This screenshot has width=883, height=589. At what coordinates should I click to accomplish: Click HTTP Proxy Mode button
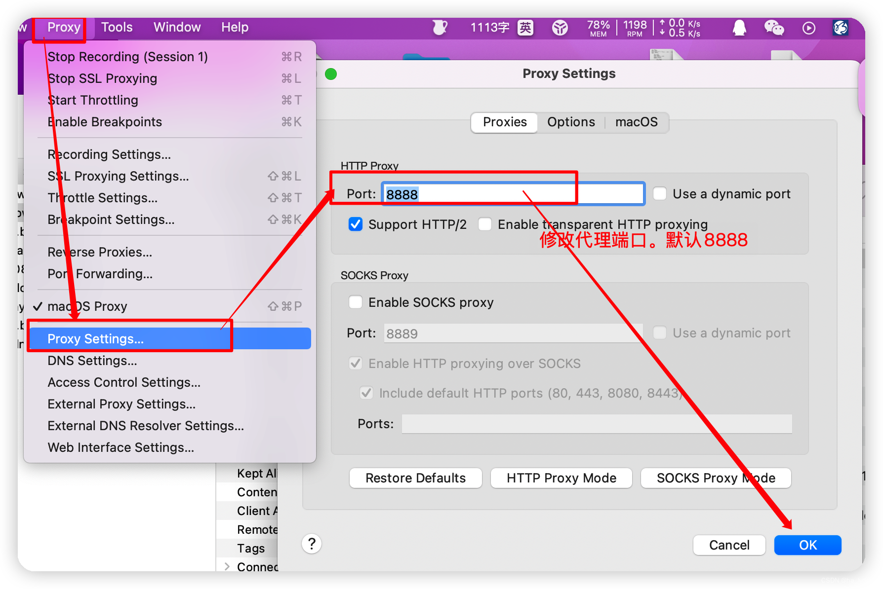(561, 478)
